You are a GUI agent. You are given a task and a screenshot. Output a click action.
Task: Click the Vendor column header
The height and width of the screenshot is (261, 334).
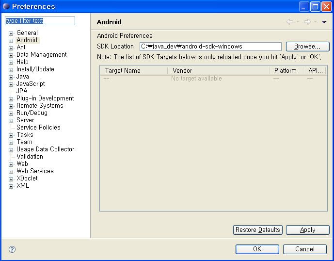click(218, 70)
